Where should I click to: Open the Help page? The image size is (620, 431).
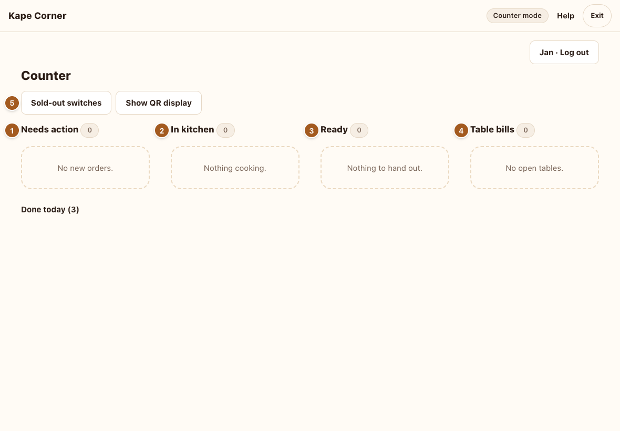(565, 16)
